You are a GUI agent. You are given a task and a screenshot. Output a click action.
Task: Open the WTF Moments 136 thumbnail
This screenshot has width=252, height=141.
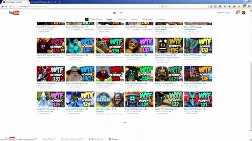[x=51, y=45]
